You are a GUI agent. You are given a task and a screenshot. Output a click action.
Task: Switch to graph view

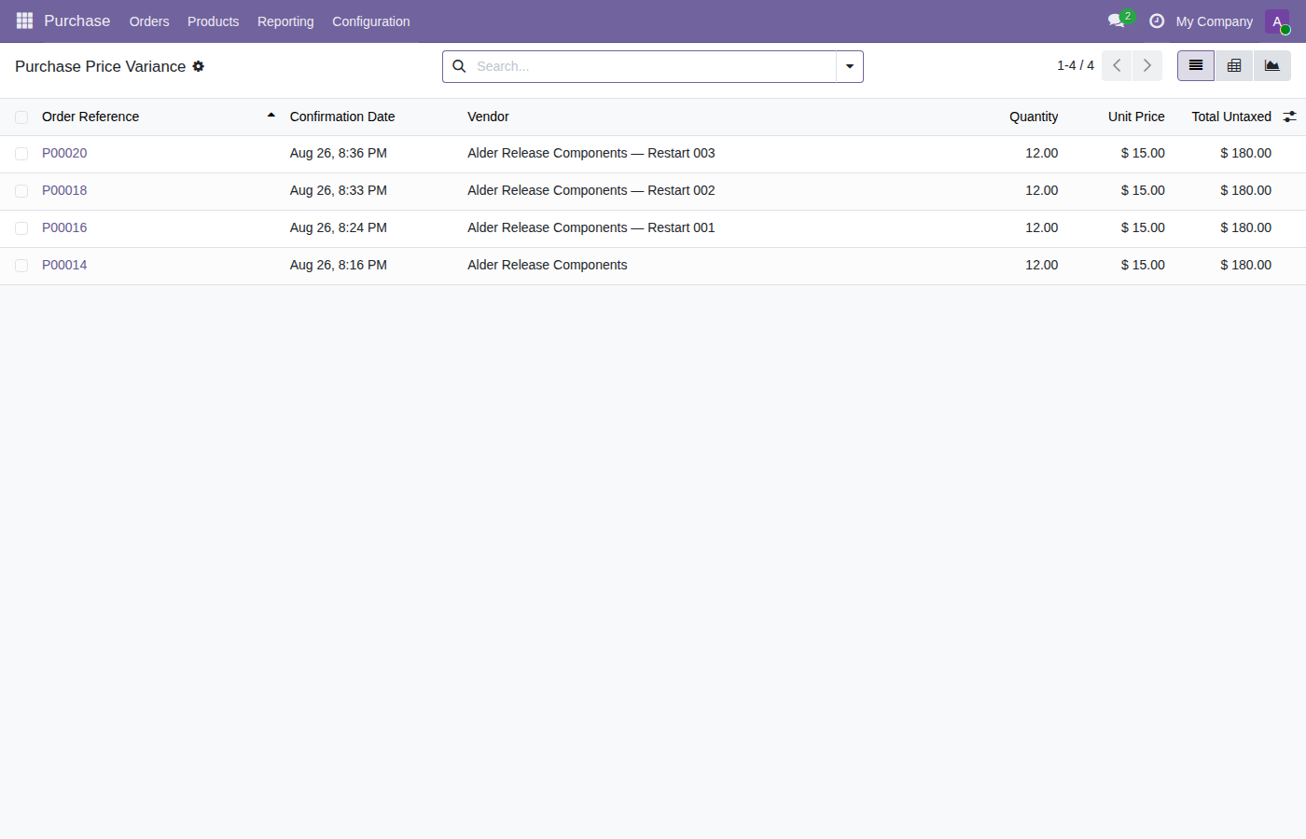click(1271, 65)
